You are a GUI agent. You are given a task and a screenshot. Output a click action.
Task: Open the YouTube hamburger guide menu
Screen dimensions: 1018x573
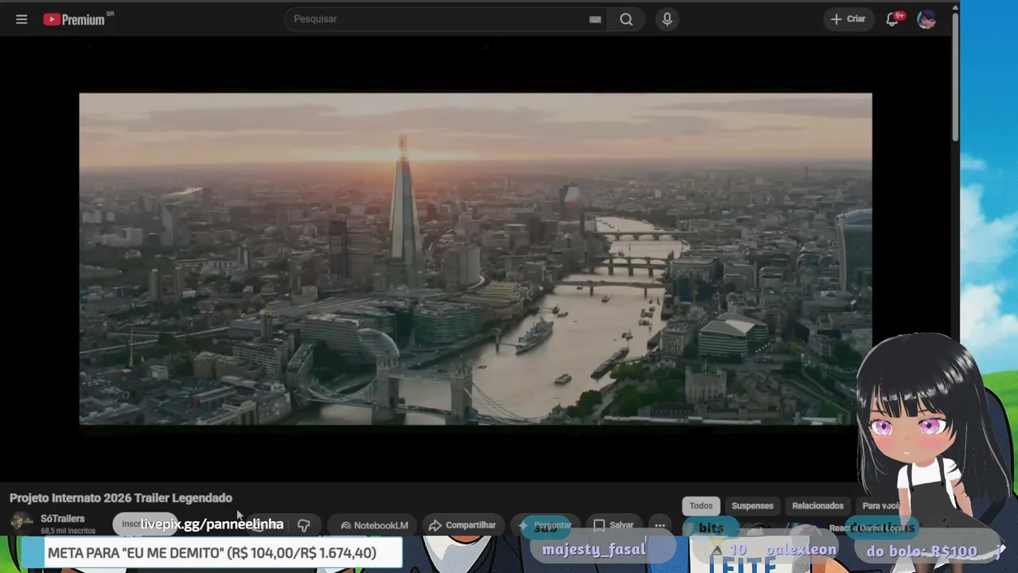(21, 19)
